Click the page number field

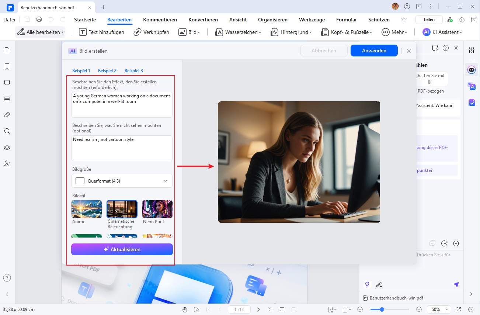pos(239,309)
